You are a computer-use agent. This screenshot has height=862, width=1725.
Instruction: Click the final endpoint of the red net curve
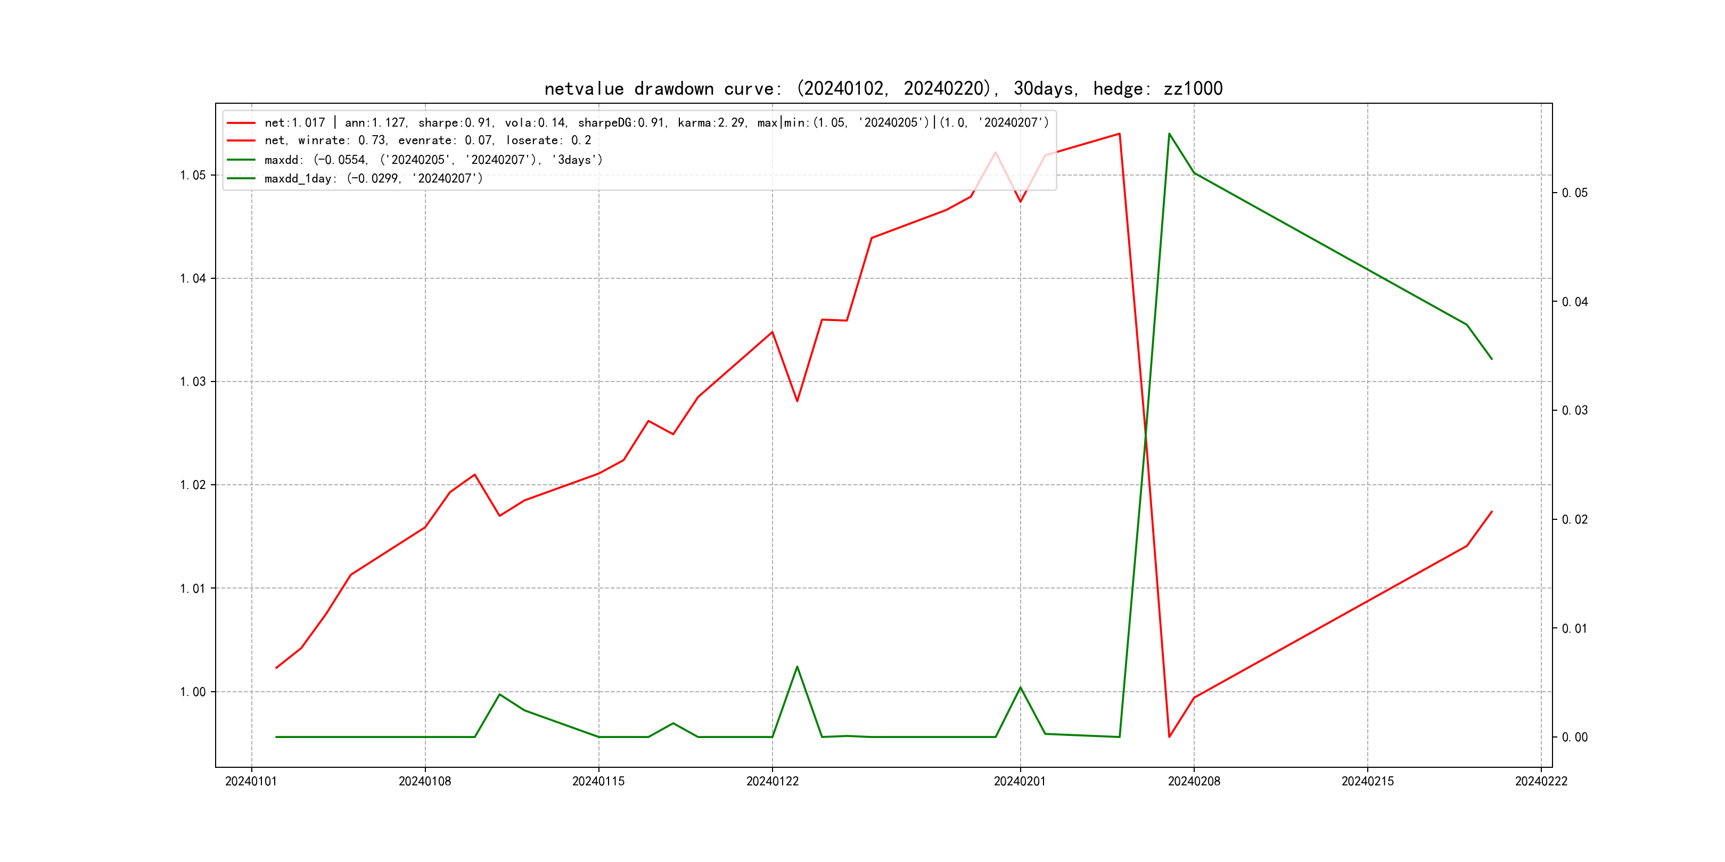pos(1492,511)
